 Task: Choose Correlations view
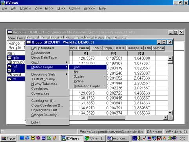47,89
